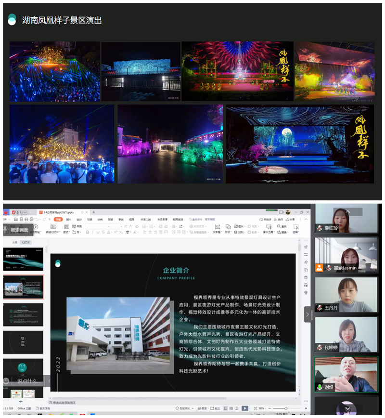Viewport: 385px width, 418px height.
Task: Click the 锁定画面 lock screen button
Action: 18,230
